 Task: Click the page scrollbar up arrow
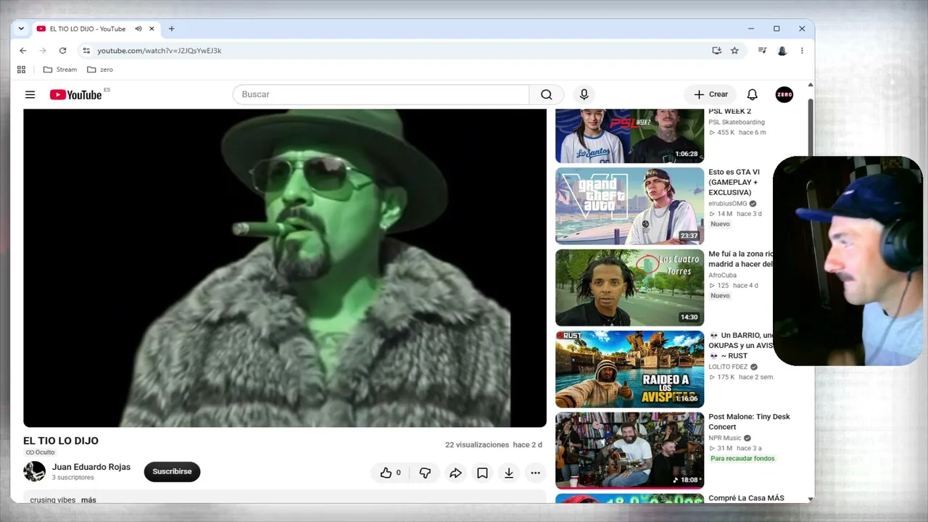tap(810, 85)
